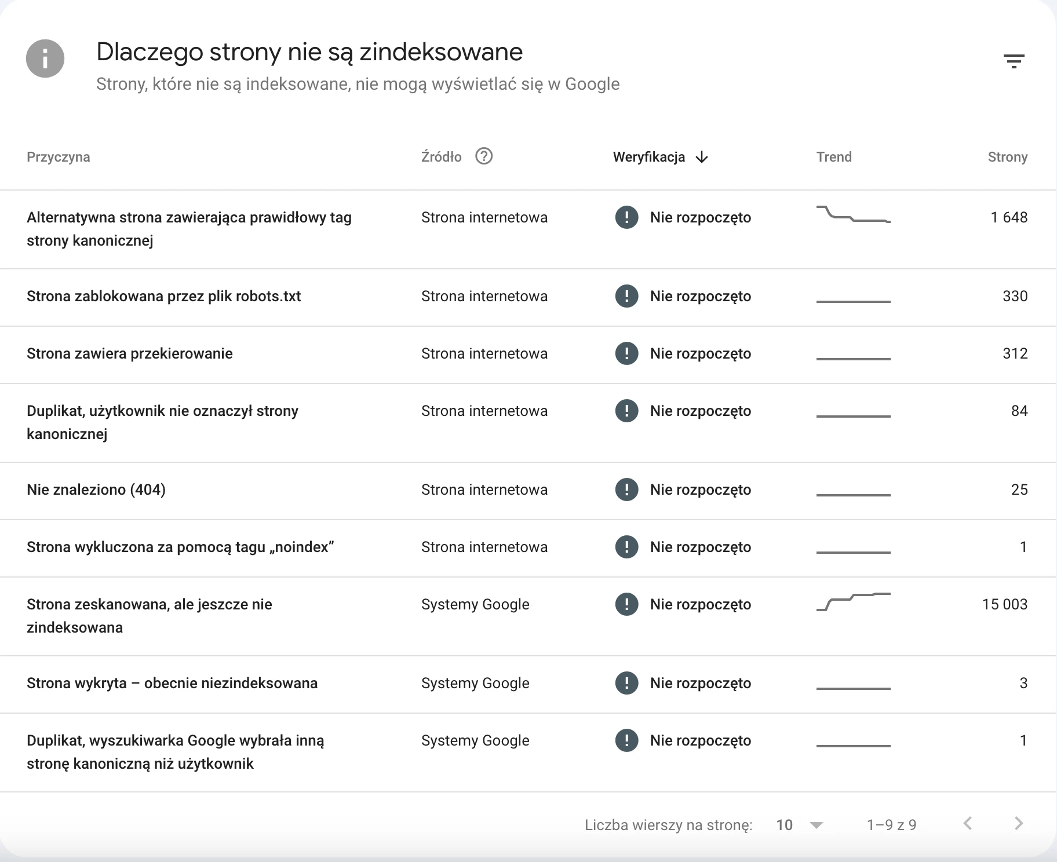This screenshot has width=1057, height=862.
Task: Open Przyczyna column header
Action: (x=58, y=156)
